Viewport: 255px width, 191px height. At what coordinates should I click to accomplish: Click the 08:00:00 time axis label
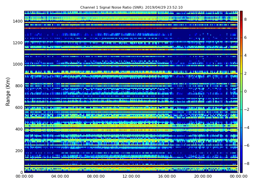point(96,176)
